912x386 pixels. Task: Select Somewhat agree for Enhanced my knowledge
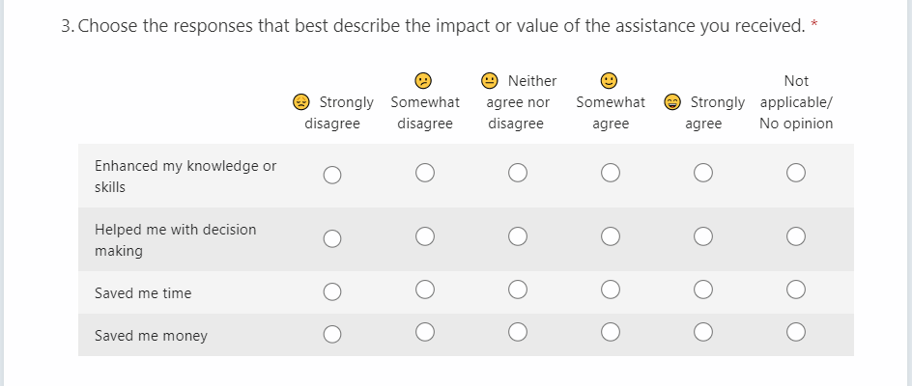[611, 174]
